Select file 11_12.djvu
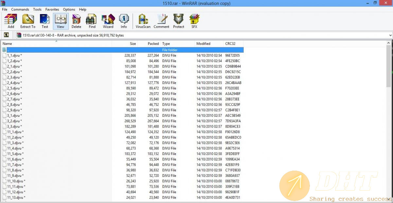393x203 pixels. tap(16, 192)
